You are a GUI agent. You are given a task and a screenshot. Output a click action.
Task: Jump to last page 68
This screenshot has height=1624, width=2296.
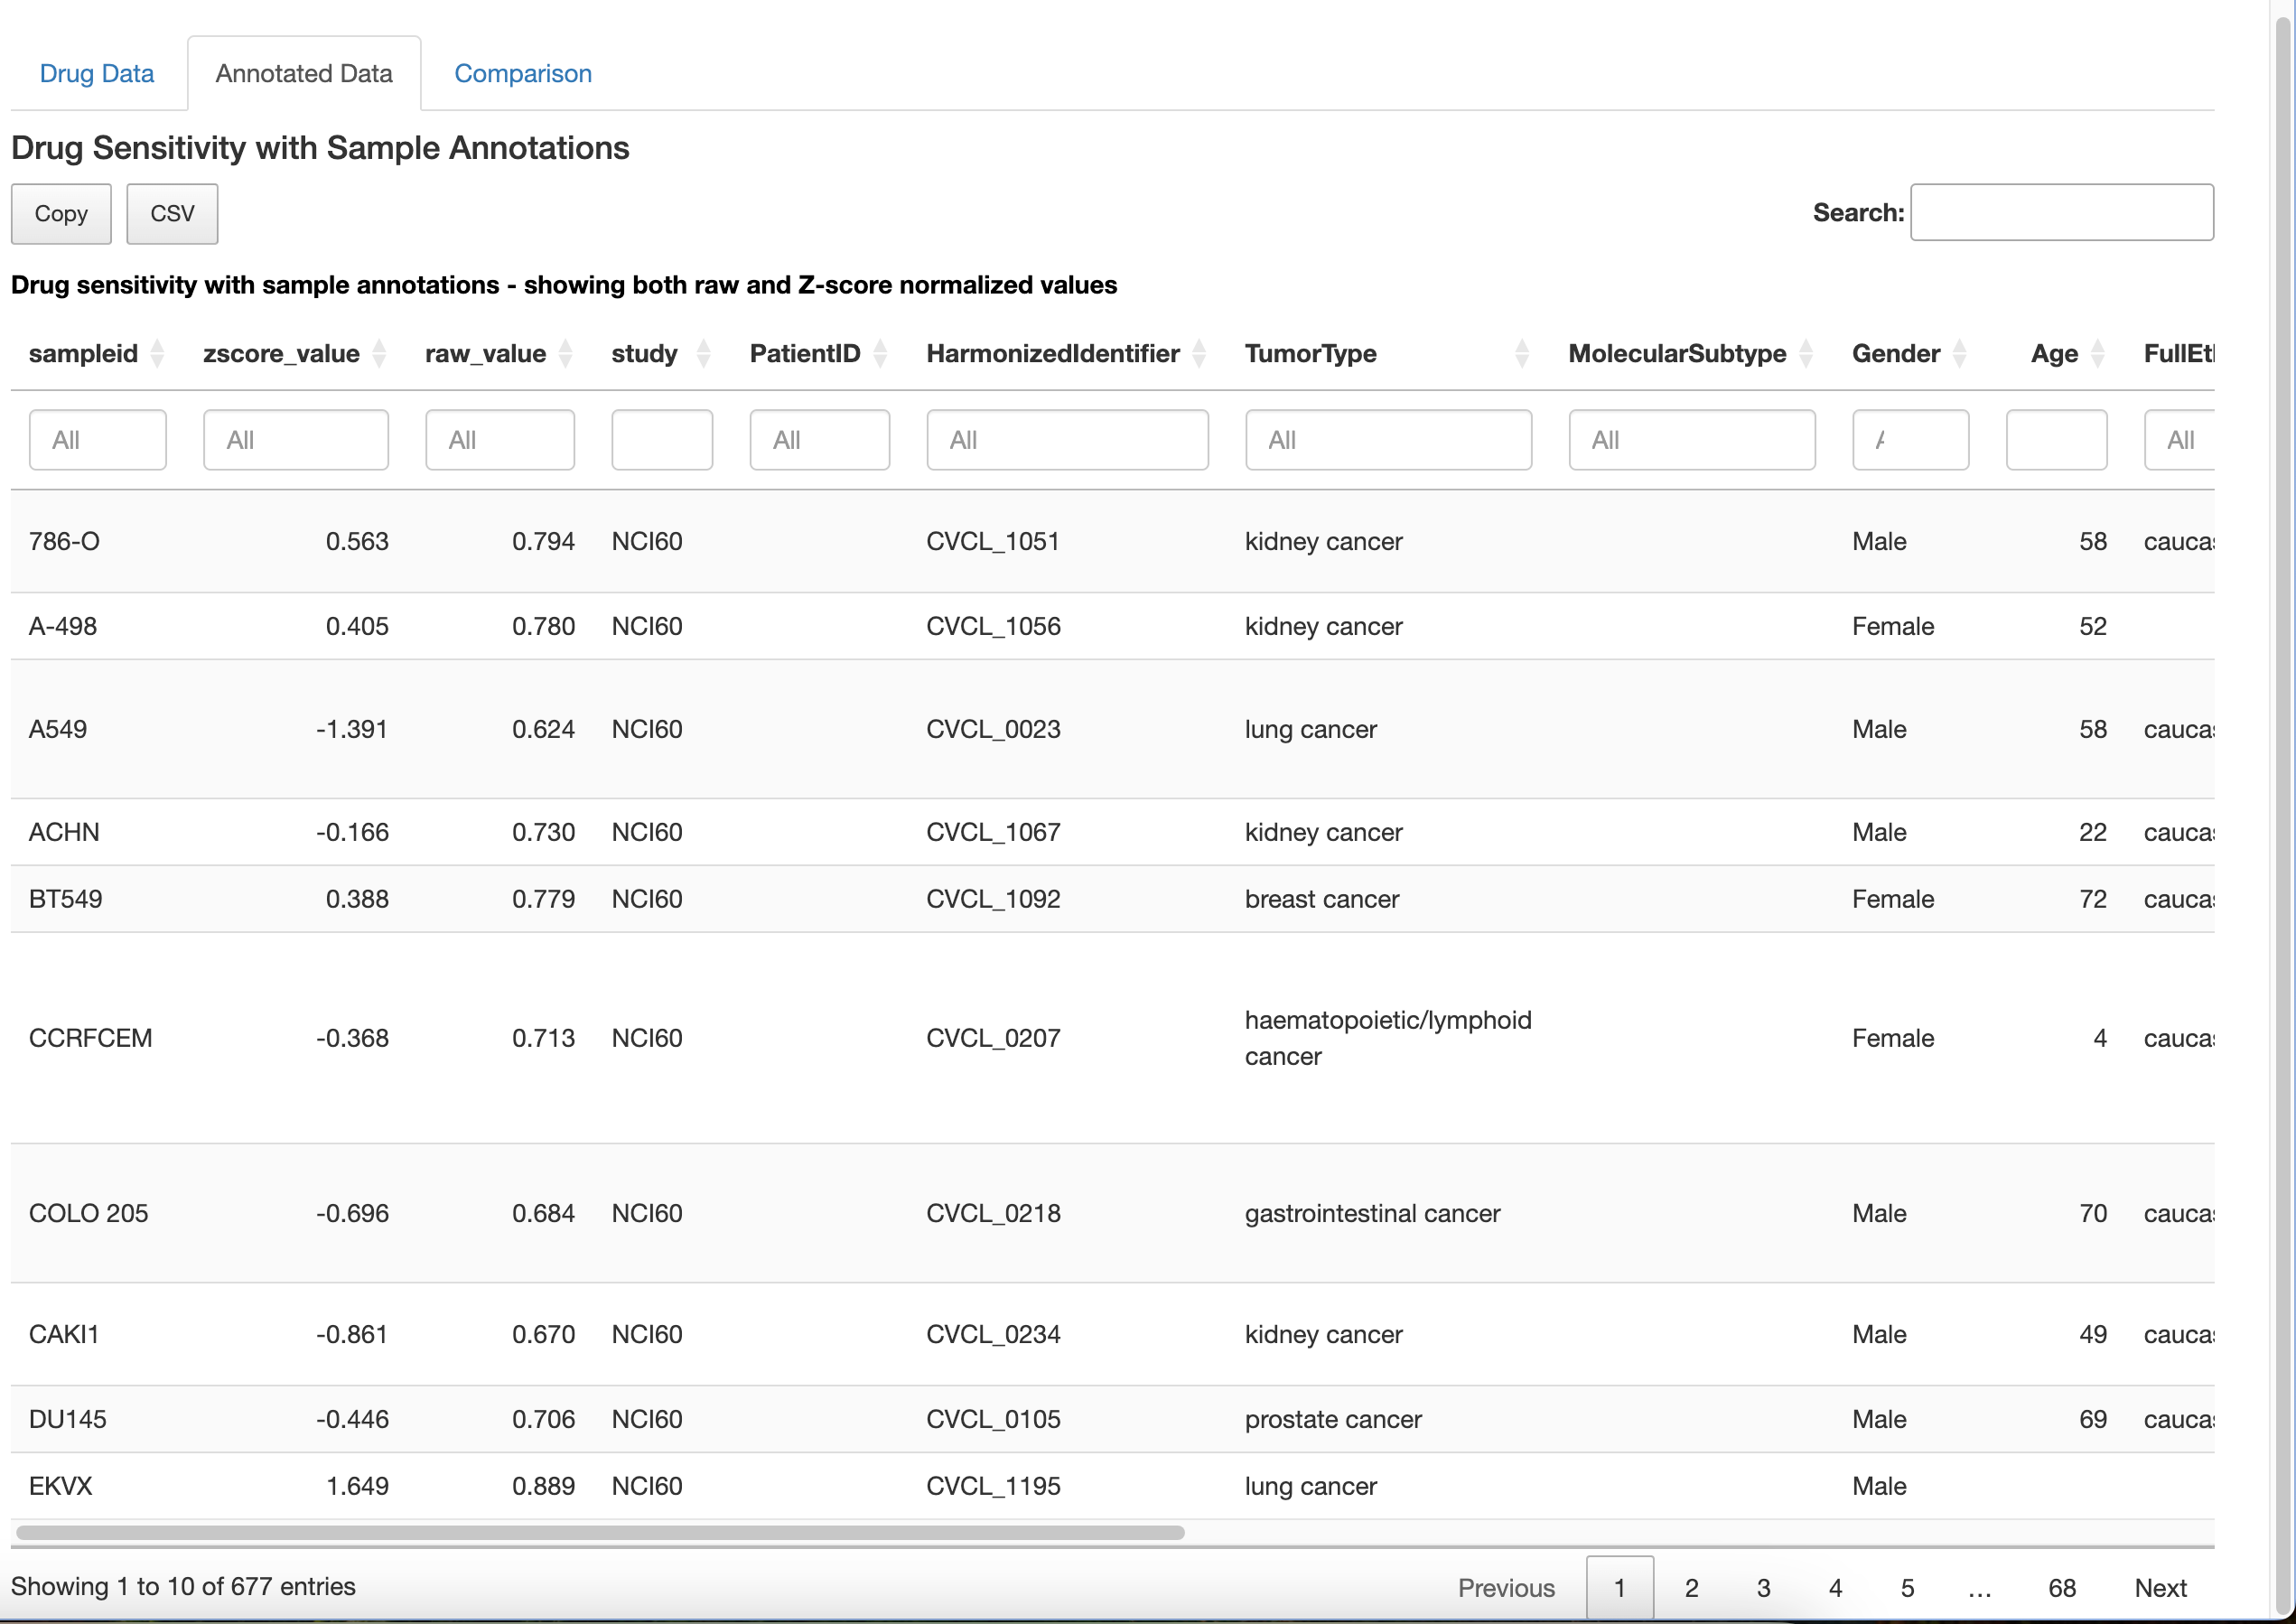pos(2061,1587)
